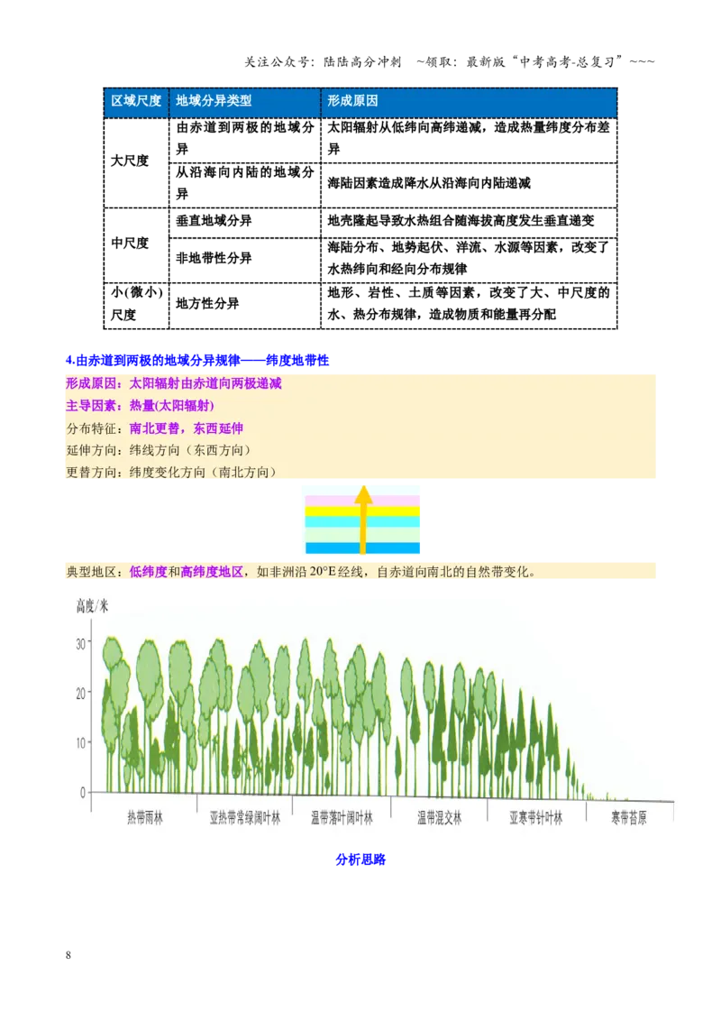The image size is (721, 1021).
Task: Click the 形成原因 table header cell
Action: [x=469, y=102]
